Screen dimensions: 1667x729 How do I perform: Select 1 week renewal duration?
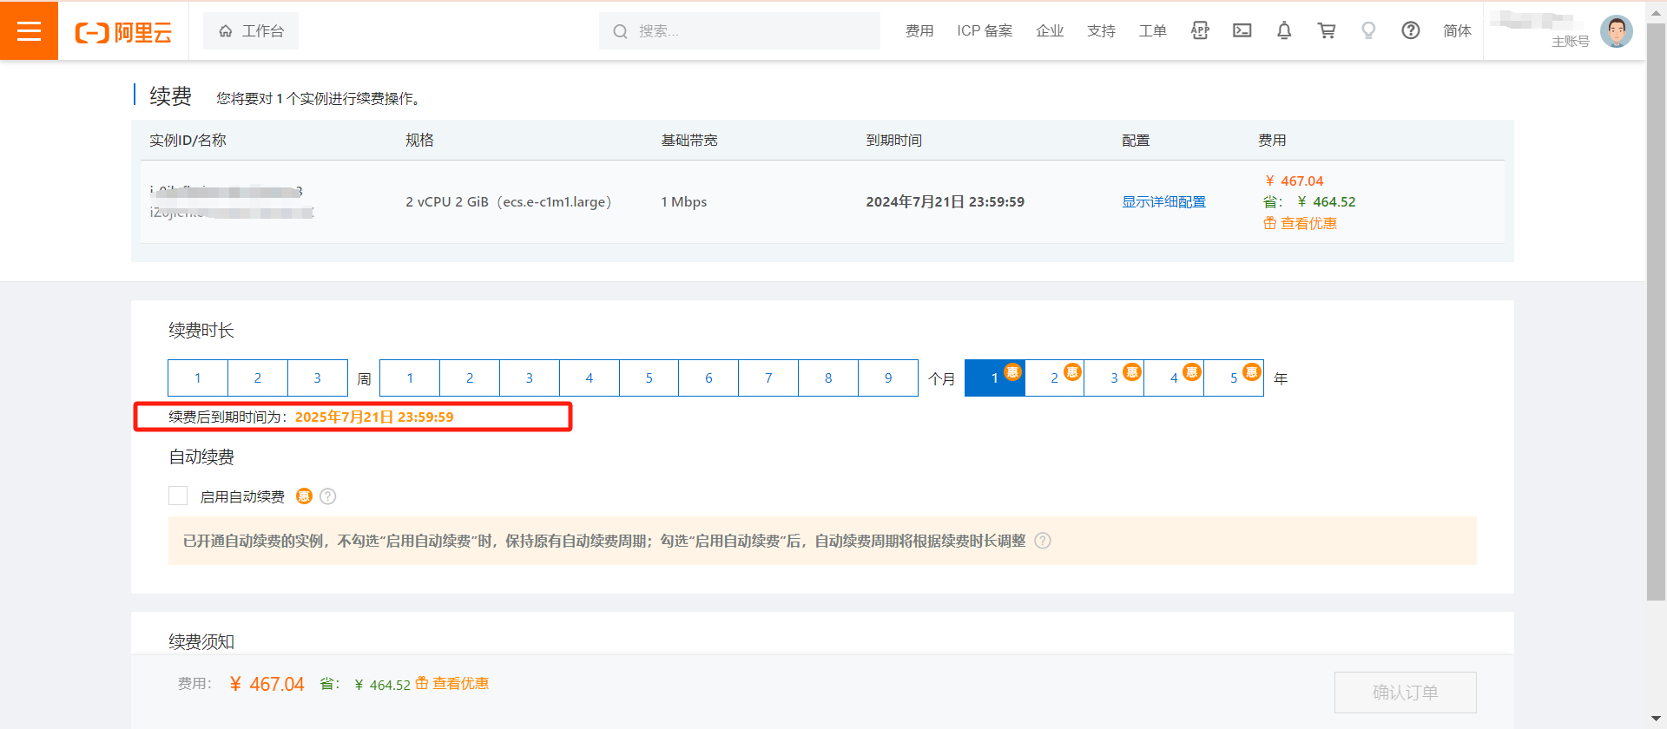(198, 378)
